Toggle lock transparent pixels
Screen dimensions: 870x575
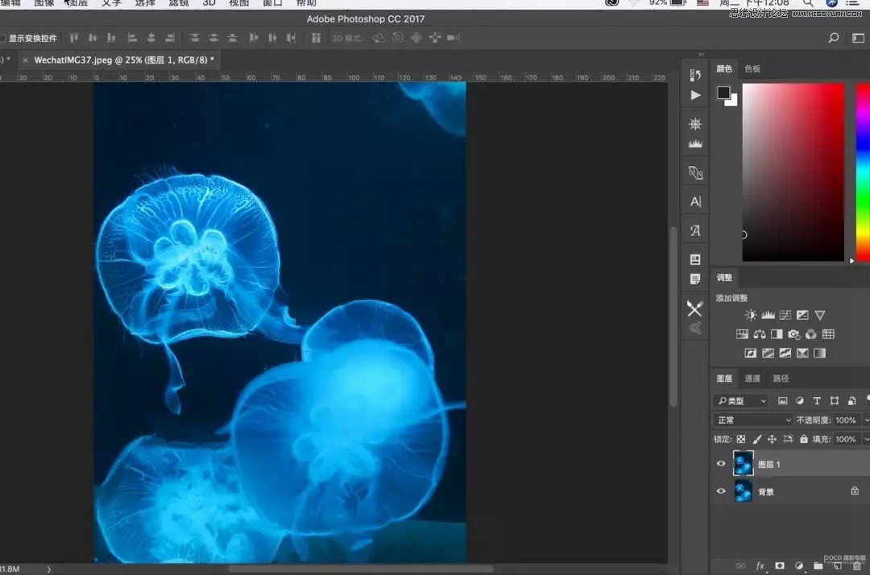(x=741, y=439)
